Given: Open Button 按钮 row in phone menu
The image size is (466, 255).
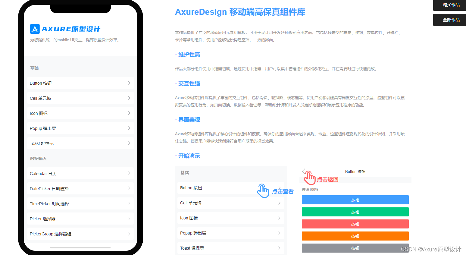Looking at the screenshot, I should 80,83.
